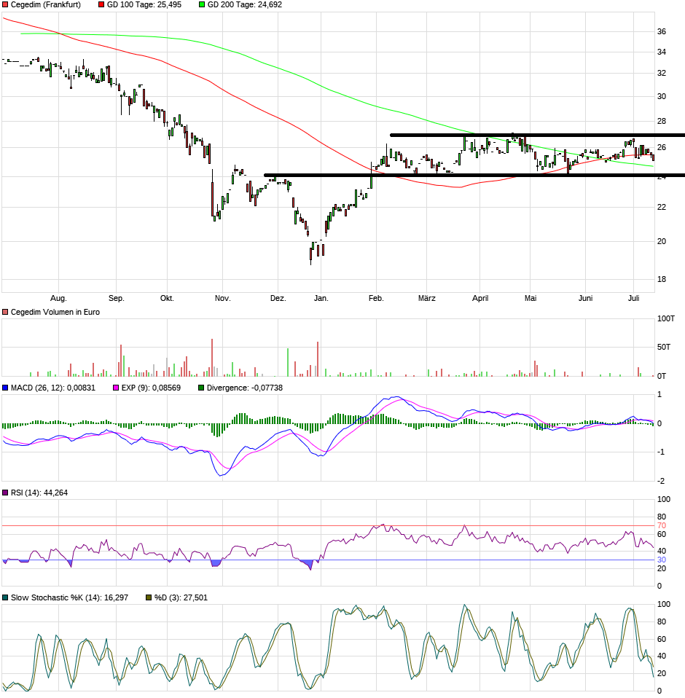Click the teal Slow Stochastic %K swatch
This screenshot has height=698, width=685.
click(x=5, y=597)
